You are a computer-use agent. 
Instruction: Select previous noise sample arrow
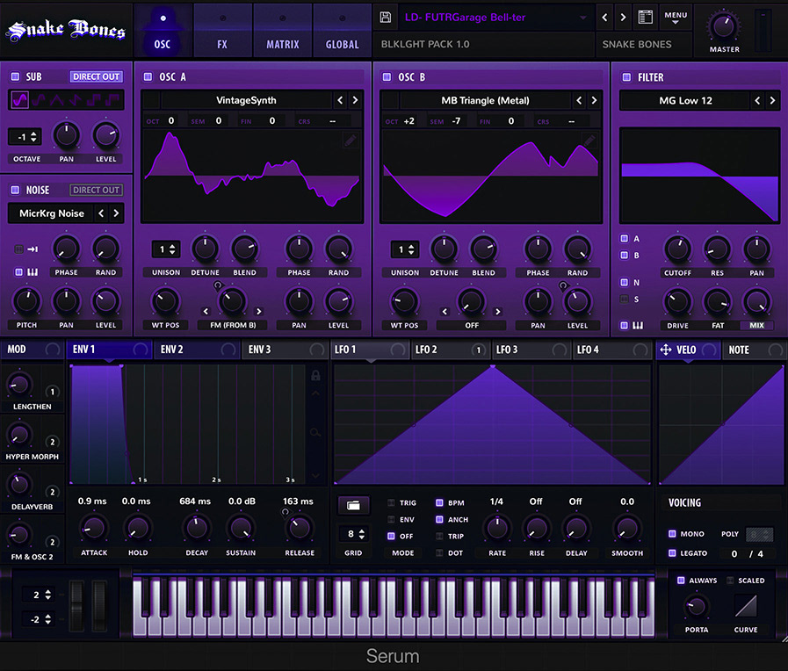pyautogui.click(x=101, y=213)
